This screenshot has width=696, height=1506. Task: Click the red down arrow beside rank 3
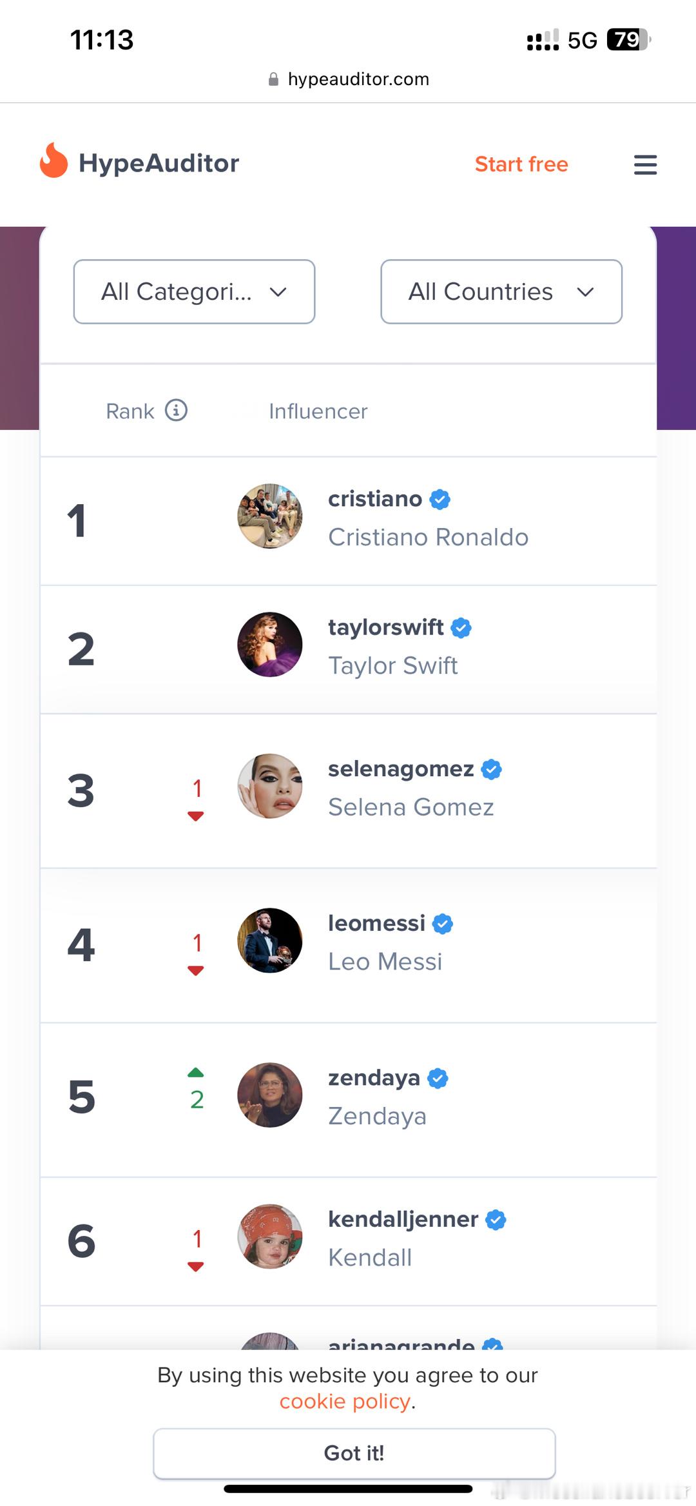click(196, 816)
